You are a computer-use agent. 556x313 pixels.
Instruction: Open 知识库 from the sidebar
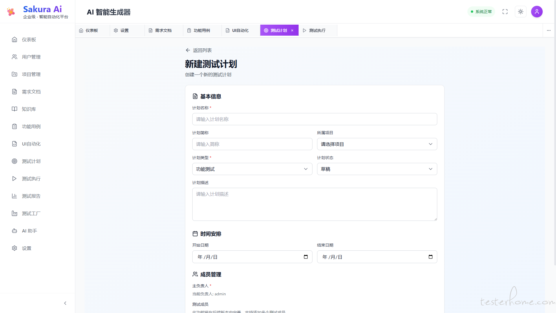(29, 109)
